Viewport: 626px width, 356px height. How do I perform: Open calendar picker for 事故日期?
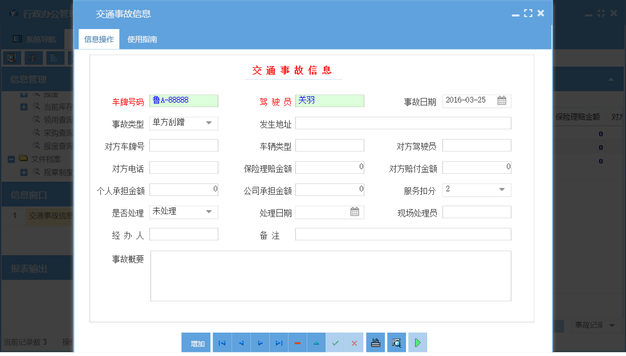coord(502,101)
